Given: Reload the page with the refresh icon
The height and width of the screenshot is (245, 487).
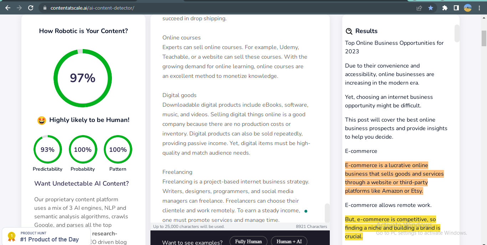Looking at the screenshot, I should tap(31, 8).
